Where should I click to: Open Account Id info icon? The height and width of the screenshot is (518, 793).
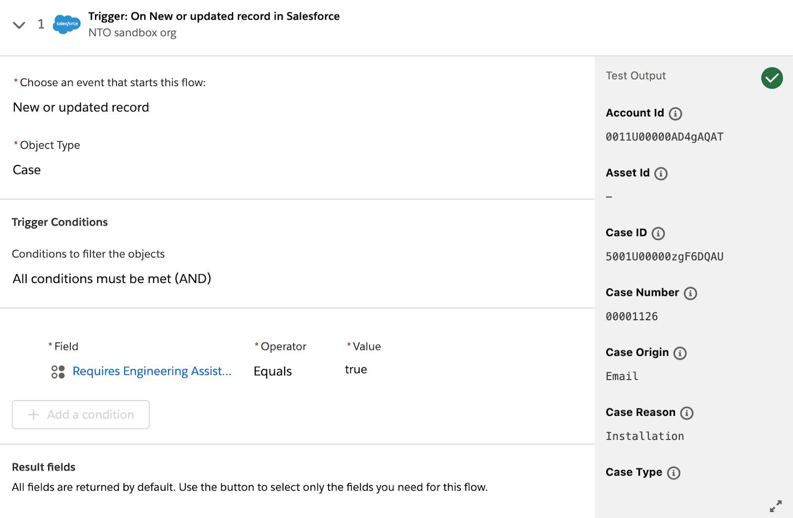(675, 114)
